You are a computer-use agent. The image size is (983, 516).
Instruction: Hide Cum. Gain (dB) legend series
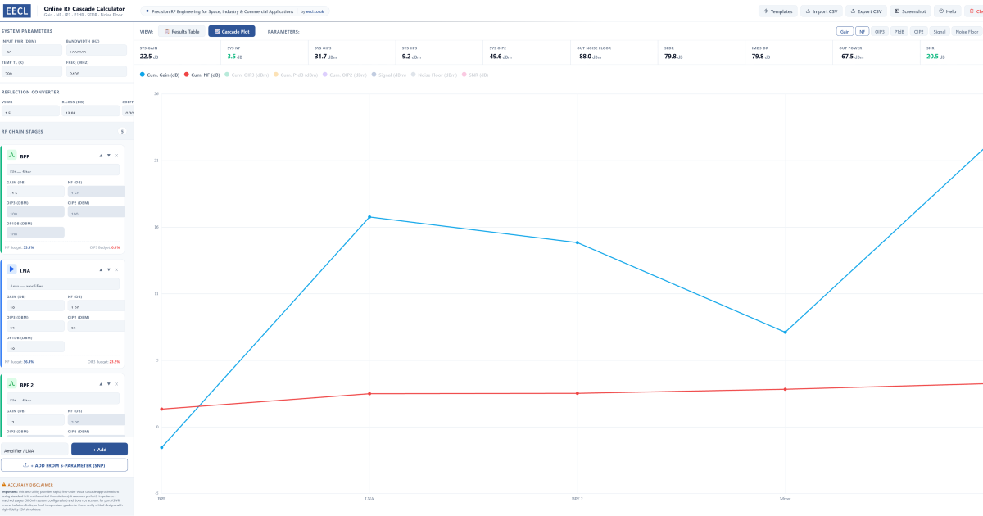coord(161,75)
